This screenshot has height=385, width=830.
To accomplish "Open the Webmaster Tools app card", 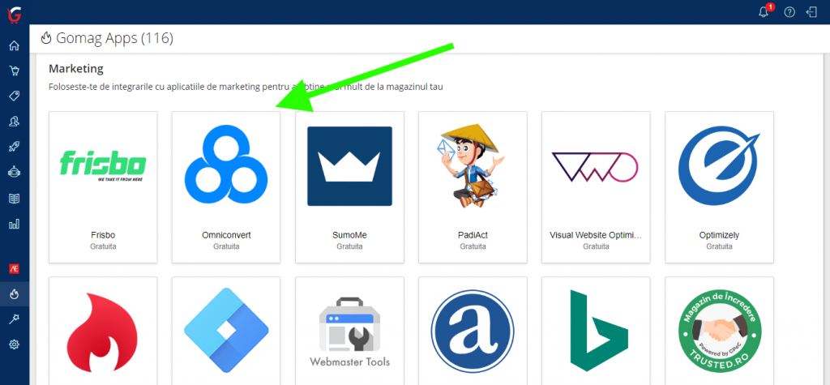I will click(349, 331).
